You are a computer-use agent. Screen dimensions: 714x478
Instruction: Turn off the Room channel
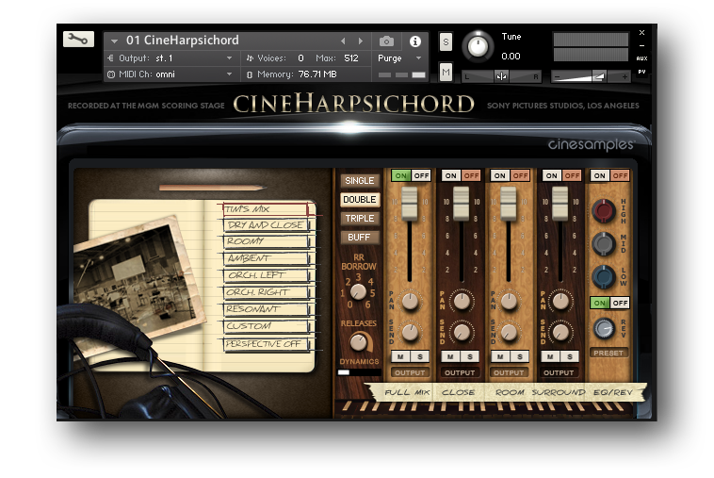click(520, 176)
